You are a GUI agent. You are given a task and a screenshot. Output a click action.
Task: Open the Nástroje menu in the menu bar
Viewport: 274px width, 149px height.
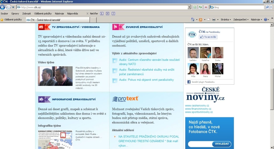tap(59, 13)
